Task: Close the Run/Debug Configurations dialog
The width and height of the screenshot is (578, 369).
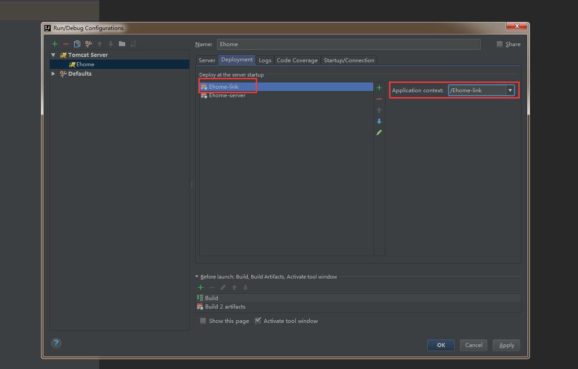Action: (x=517, y=26)
